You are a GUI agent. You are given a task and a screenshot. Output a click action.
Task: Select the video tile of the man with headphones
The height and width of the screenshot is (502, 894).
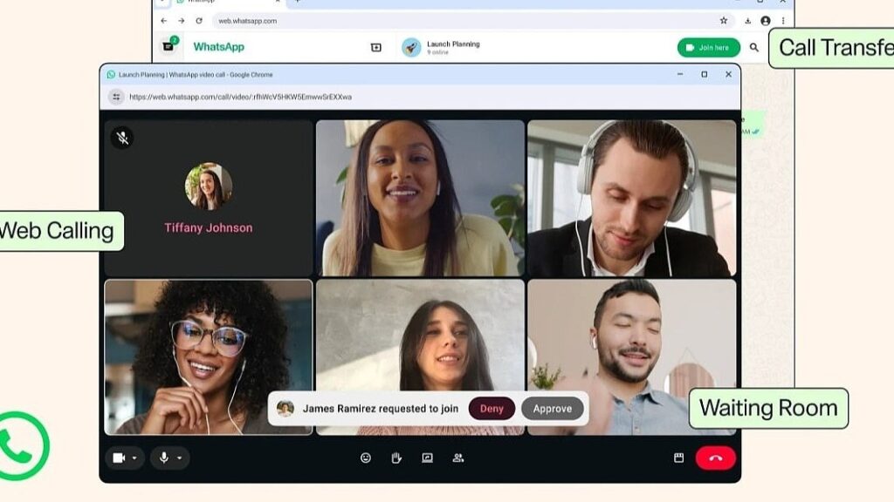[632, 198]
